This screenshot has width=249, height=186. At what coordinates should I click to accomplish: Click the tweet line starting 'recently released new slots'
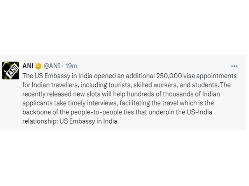[121, 94]
